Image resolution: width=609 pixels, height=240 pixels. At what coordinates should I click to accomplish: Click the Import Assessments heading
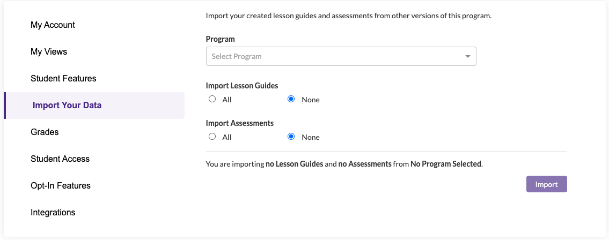240,123
